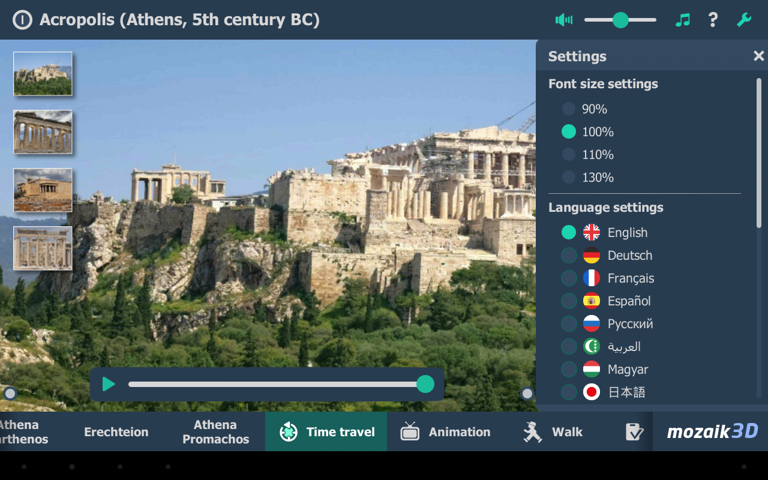Open help via the question mark icon
The image size is (768, 480).
click(713, 20)
